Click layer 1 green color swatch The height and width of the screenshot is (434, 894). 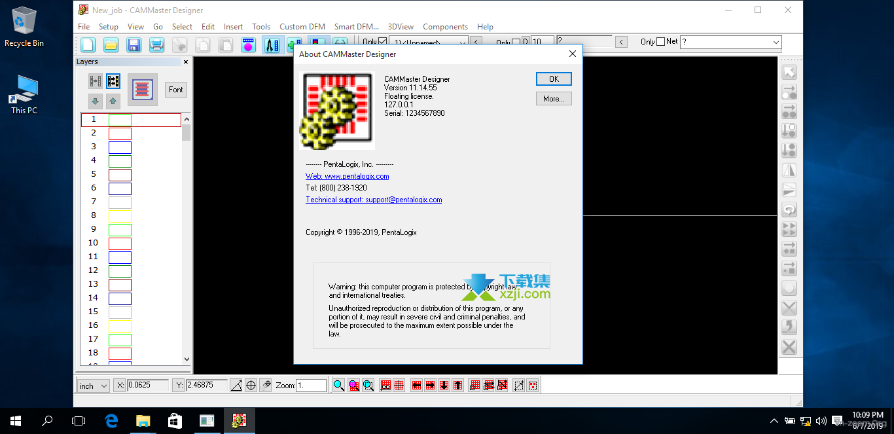pos(120,120)
